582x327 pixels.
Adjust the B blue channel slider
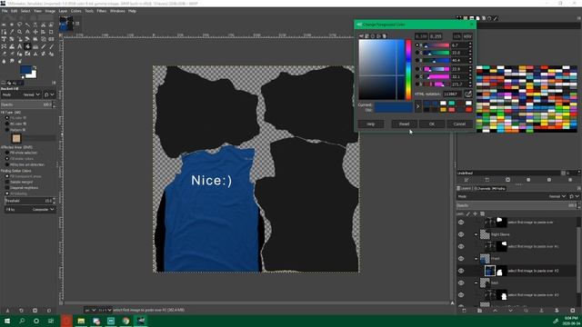[436, 61]
